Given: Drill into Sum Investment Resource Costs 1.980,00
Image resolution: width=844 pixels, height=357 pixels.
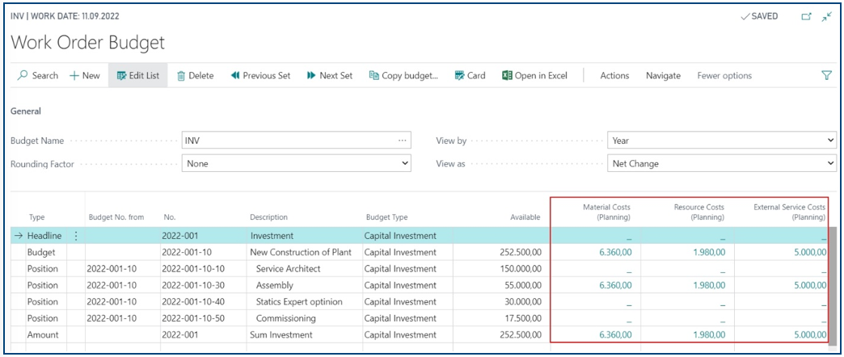Looking at the screenshot, I should (x=709, y=334).
